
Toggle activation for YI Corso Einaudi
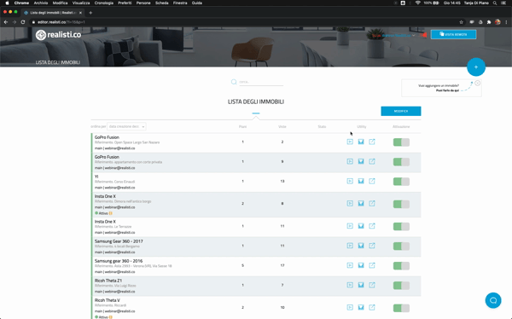401,181
